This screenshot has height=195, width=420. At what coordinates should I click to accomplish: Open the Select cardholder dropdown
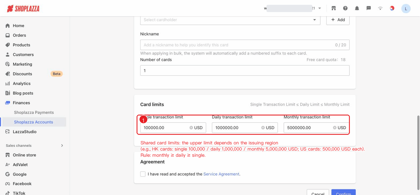click(230, 20)
